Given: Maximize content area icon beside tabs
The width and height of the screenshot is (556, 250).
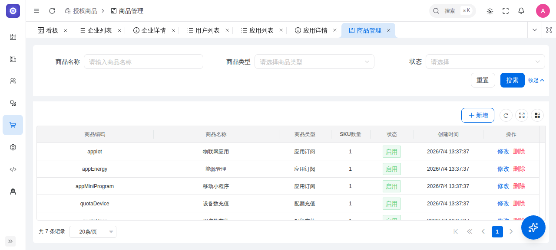Looking at the screenshot, I should (x=549, y=30).
